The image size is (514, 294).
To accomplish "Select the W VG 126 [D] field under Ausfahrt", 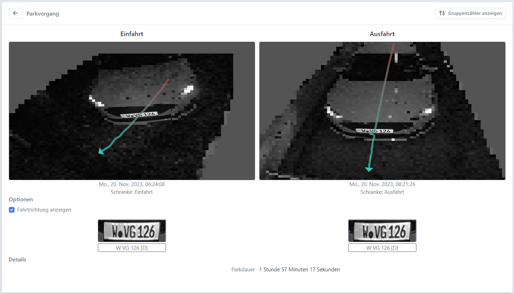I will coord(382,248).
